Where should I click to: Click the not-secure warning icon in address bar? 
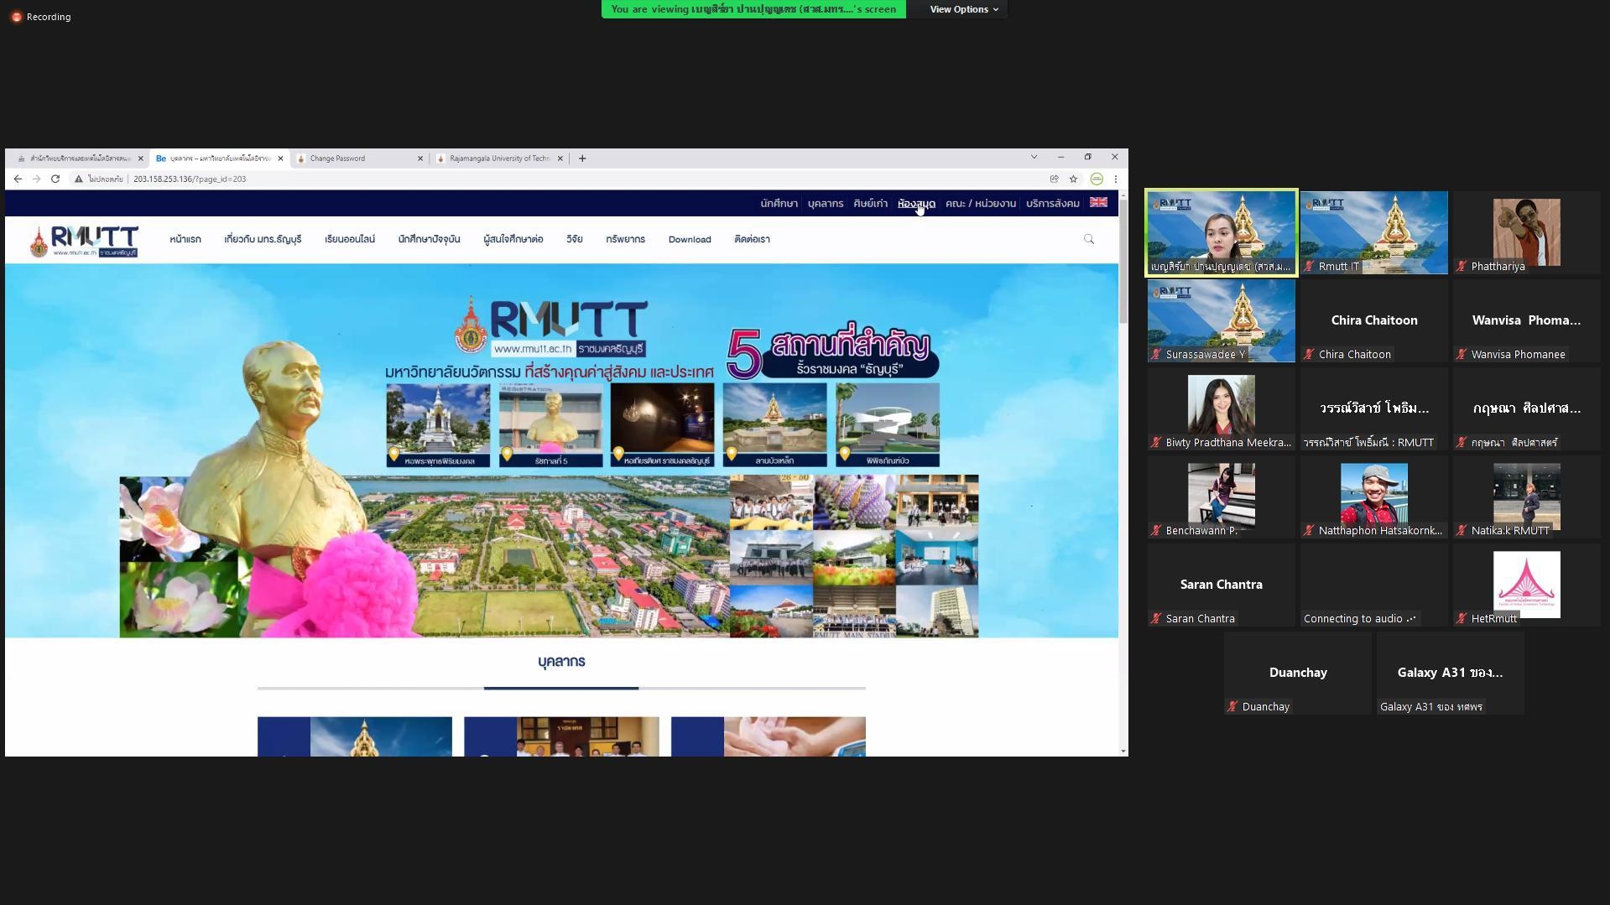tap(78, 179)
